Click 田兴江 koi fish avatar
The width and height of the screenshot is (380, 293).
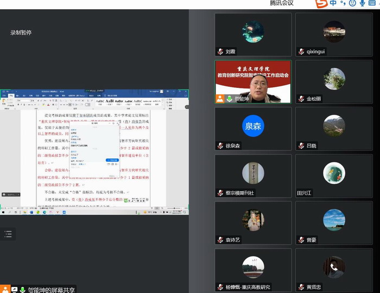(334, 173)
